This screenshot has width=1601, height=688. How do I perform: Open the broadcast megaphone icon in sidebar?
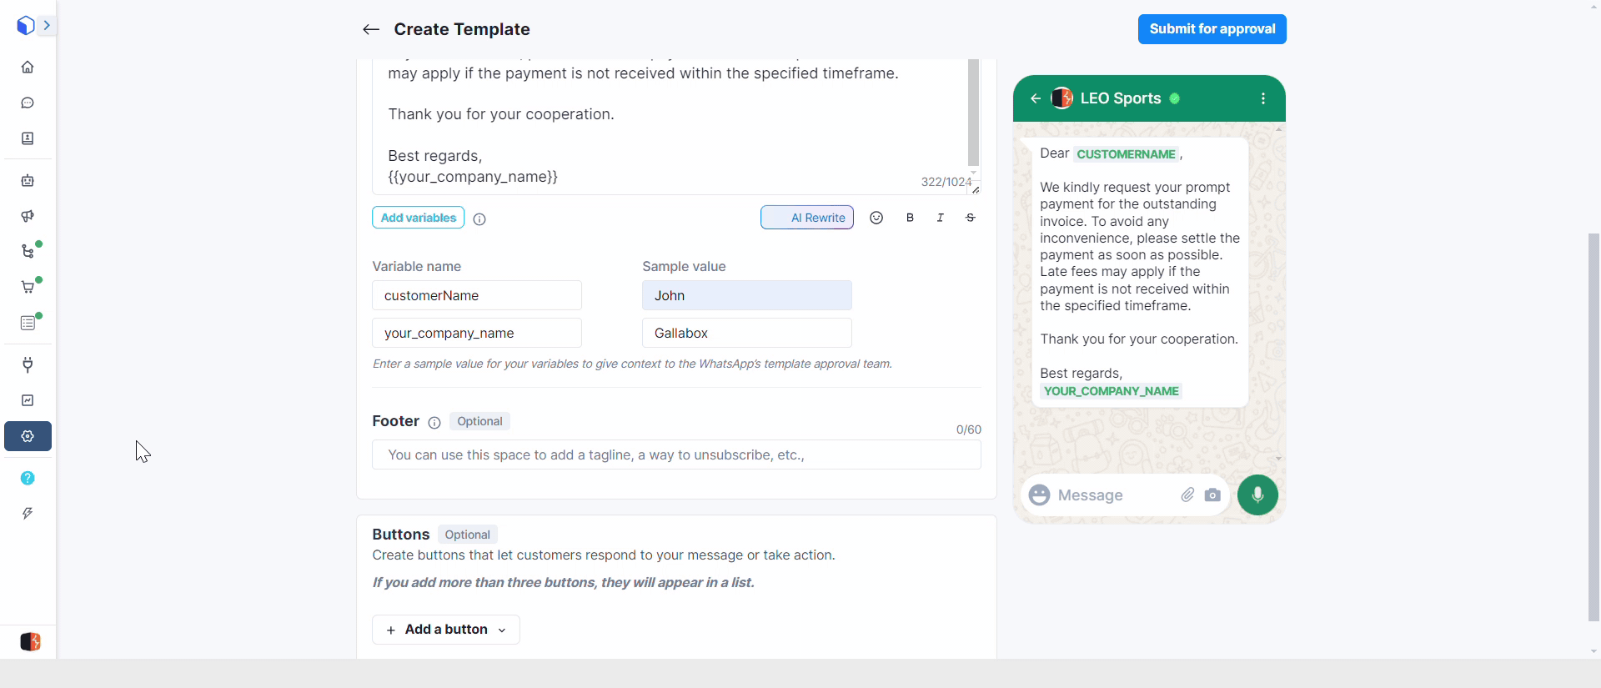(28, 216)
